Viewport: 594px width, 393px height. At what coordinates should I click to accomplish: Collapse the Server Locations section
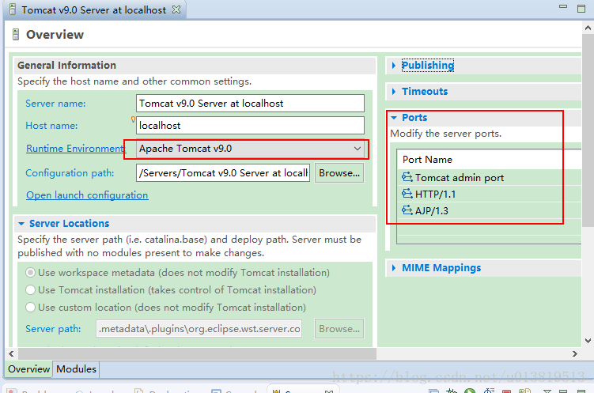click(21, 224)
